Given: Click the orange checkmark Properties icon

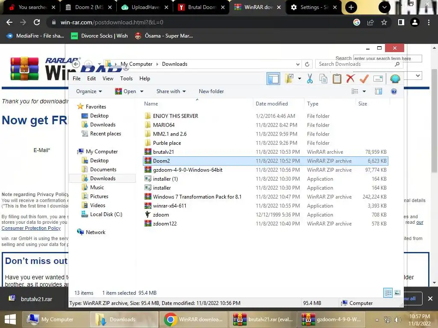Looking at the screenshot, I should point(364,79).
